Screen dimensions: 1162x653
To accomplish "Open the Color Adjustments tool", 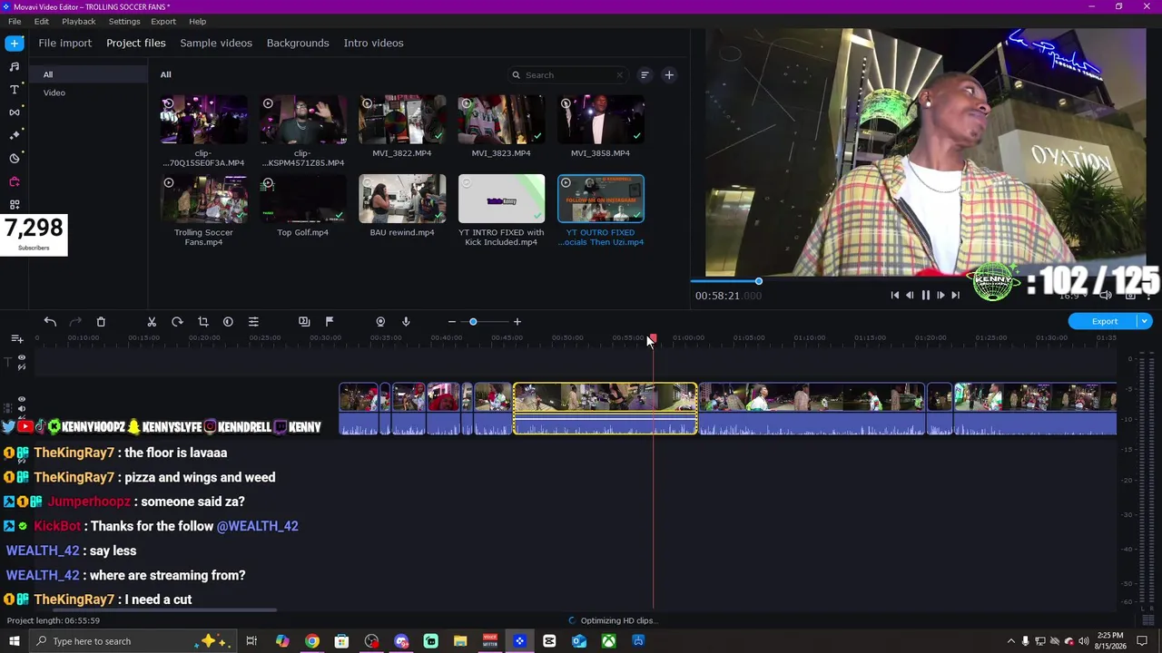I will (228, 322).
